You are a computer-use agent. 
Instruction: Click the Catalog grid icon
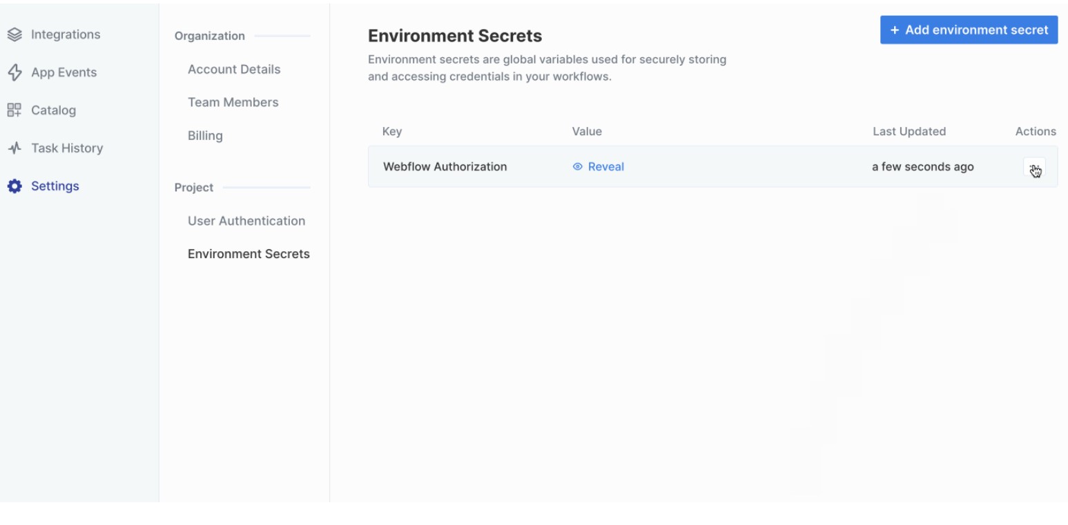14,110
